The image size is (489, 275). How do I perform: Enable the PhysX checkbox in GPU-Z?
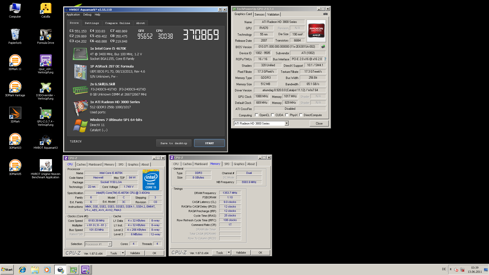(287, 115)
